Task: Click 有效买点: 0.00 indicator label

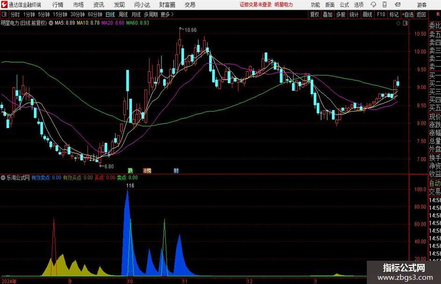Action: [x=77, y=178]
